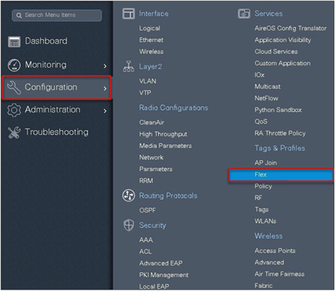This screenshot has width=335, height=291.
Task: Go to Access Points under Wireless
Action: [x=275, y=251]
